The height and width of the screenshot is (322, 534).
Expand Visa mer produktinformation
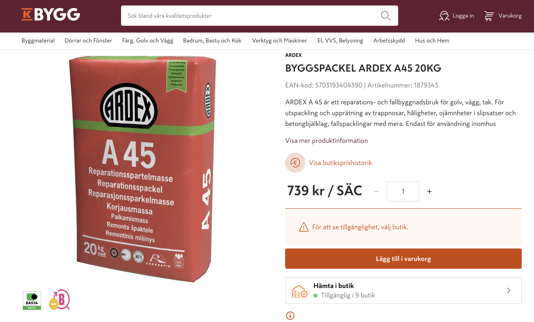pos(326,141)
